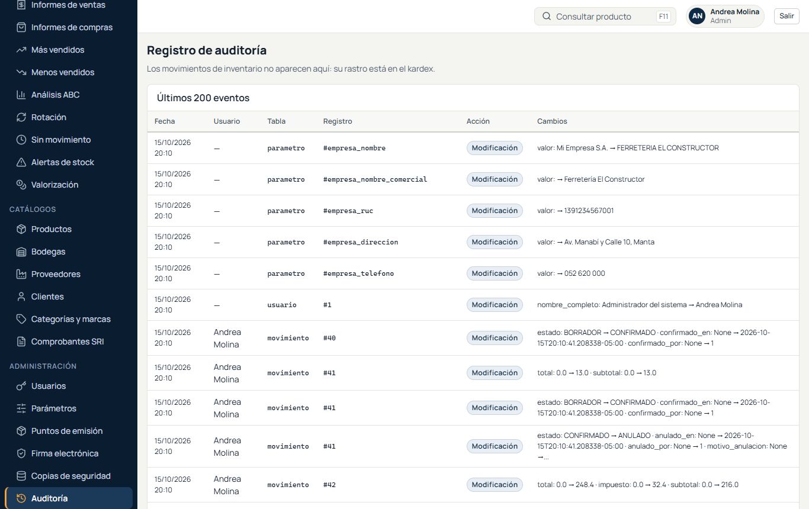Select the Menos vendidos trending-down icon
Viewport: 809px width, 509px height.
click(x=21, y=72)
